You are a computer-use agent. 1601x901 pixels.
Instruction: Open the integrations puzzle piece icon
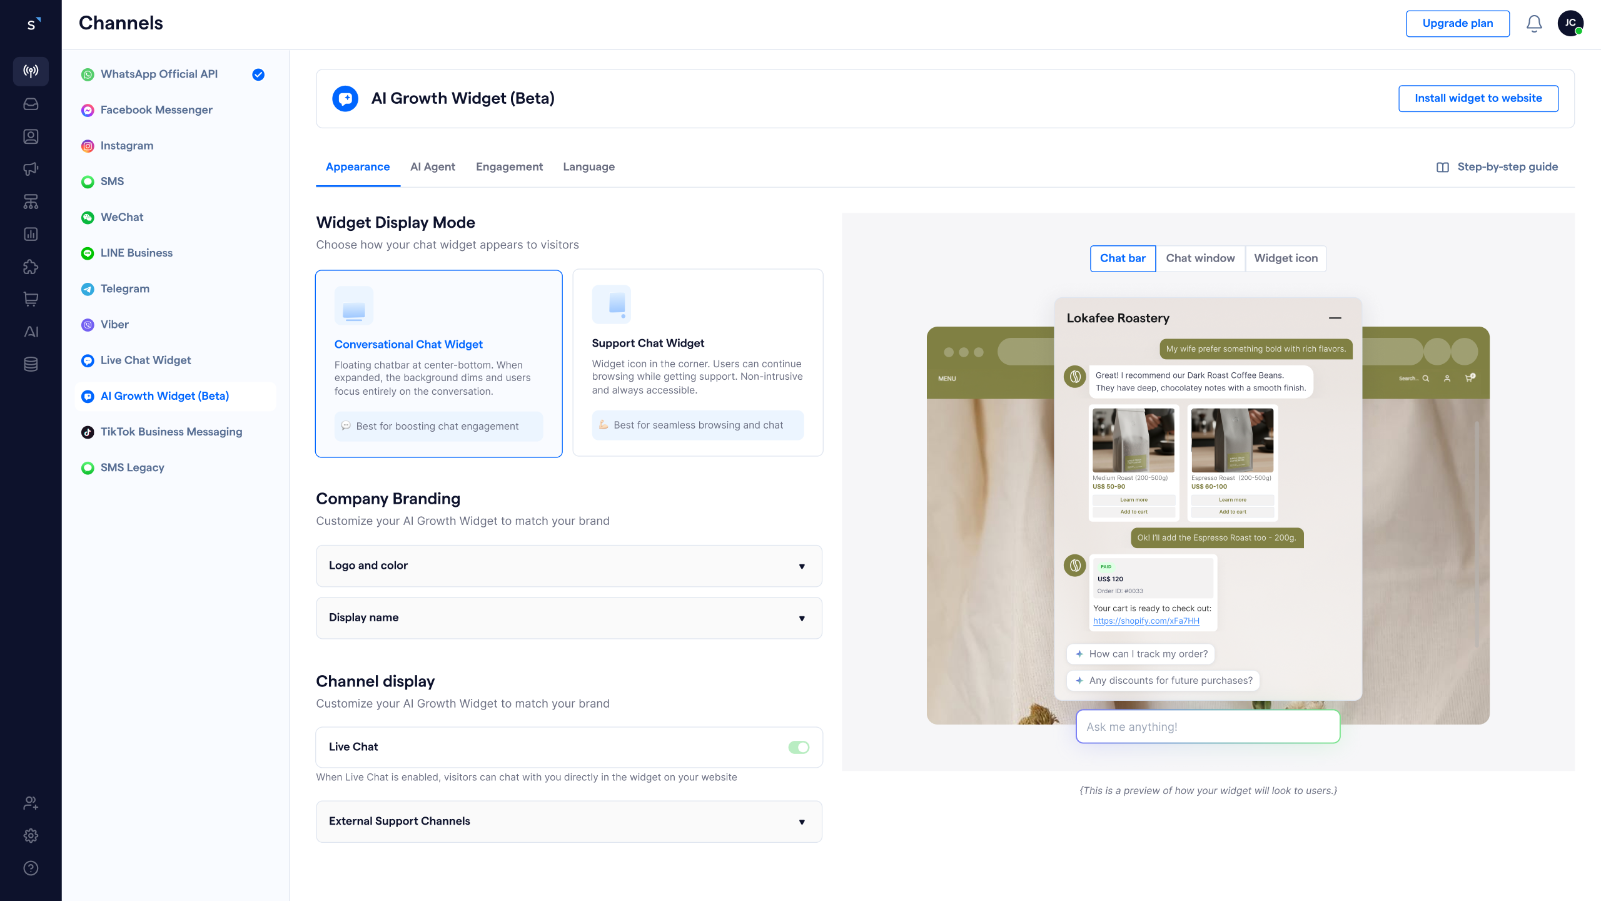(x=31, y=267)
